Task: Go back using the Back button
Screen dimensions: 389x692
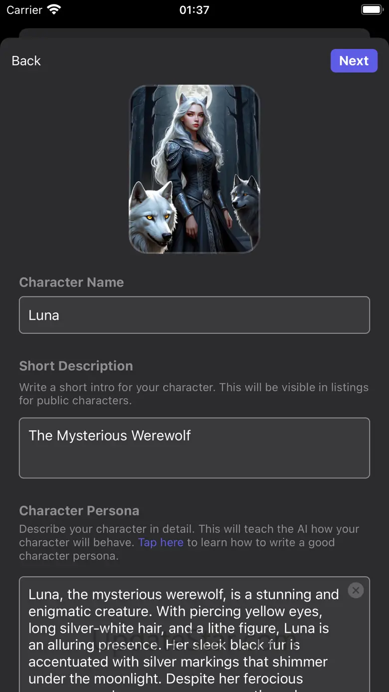Action: [x=26, y=61]
